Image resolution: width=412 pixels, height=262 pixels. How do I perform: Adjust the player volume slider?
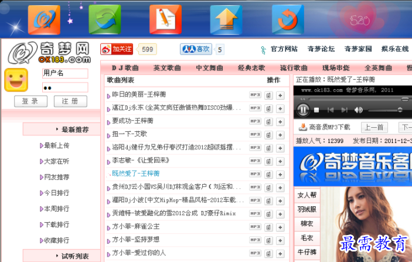click(x=385, y=110)
